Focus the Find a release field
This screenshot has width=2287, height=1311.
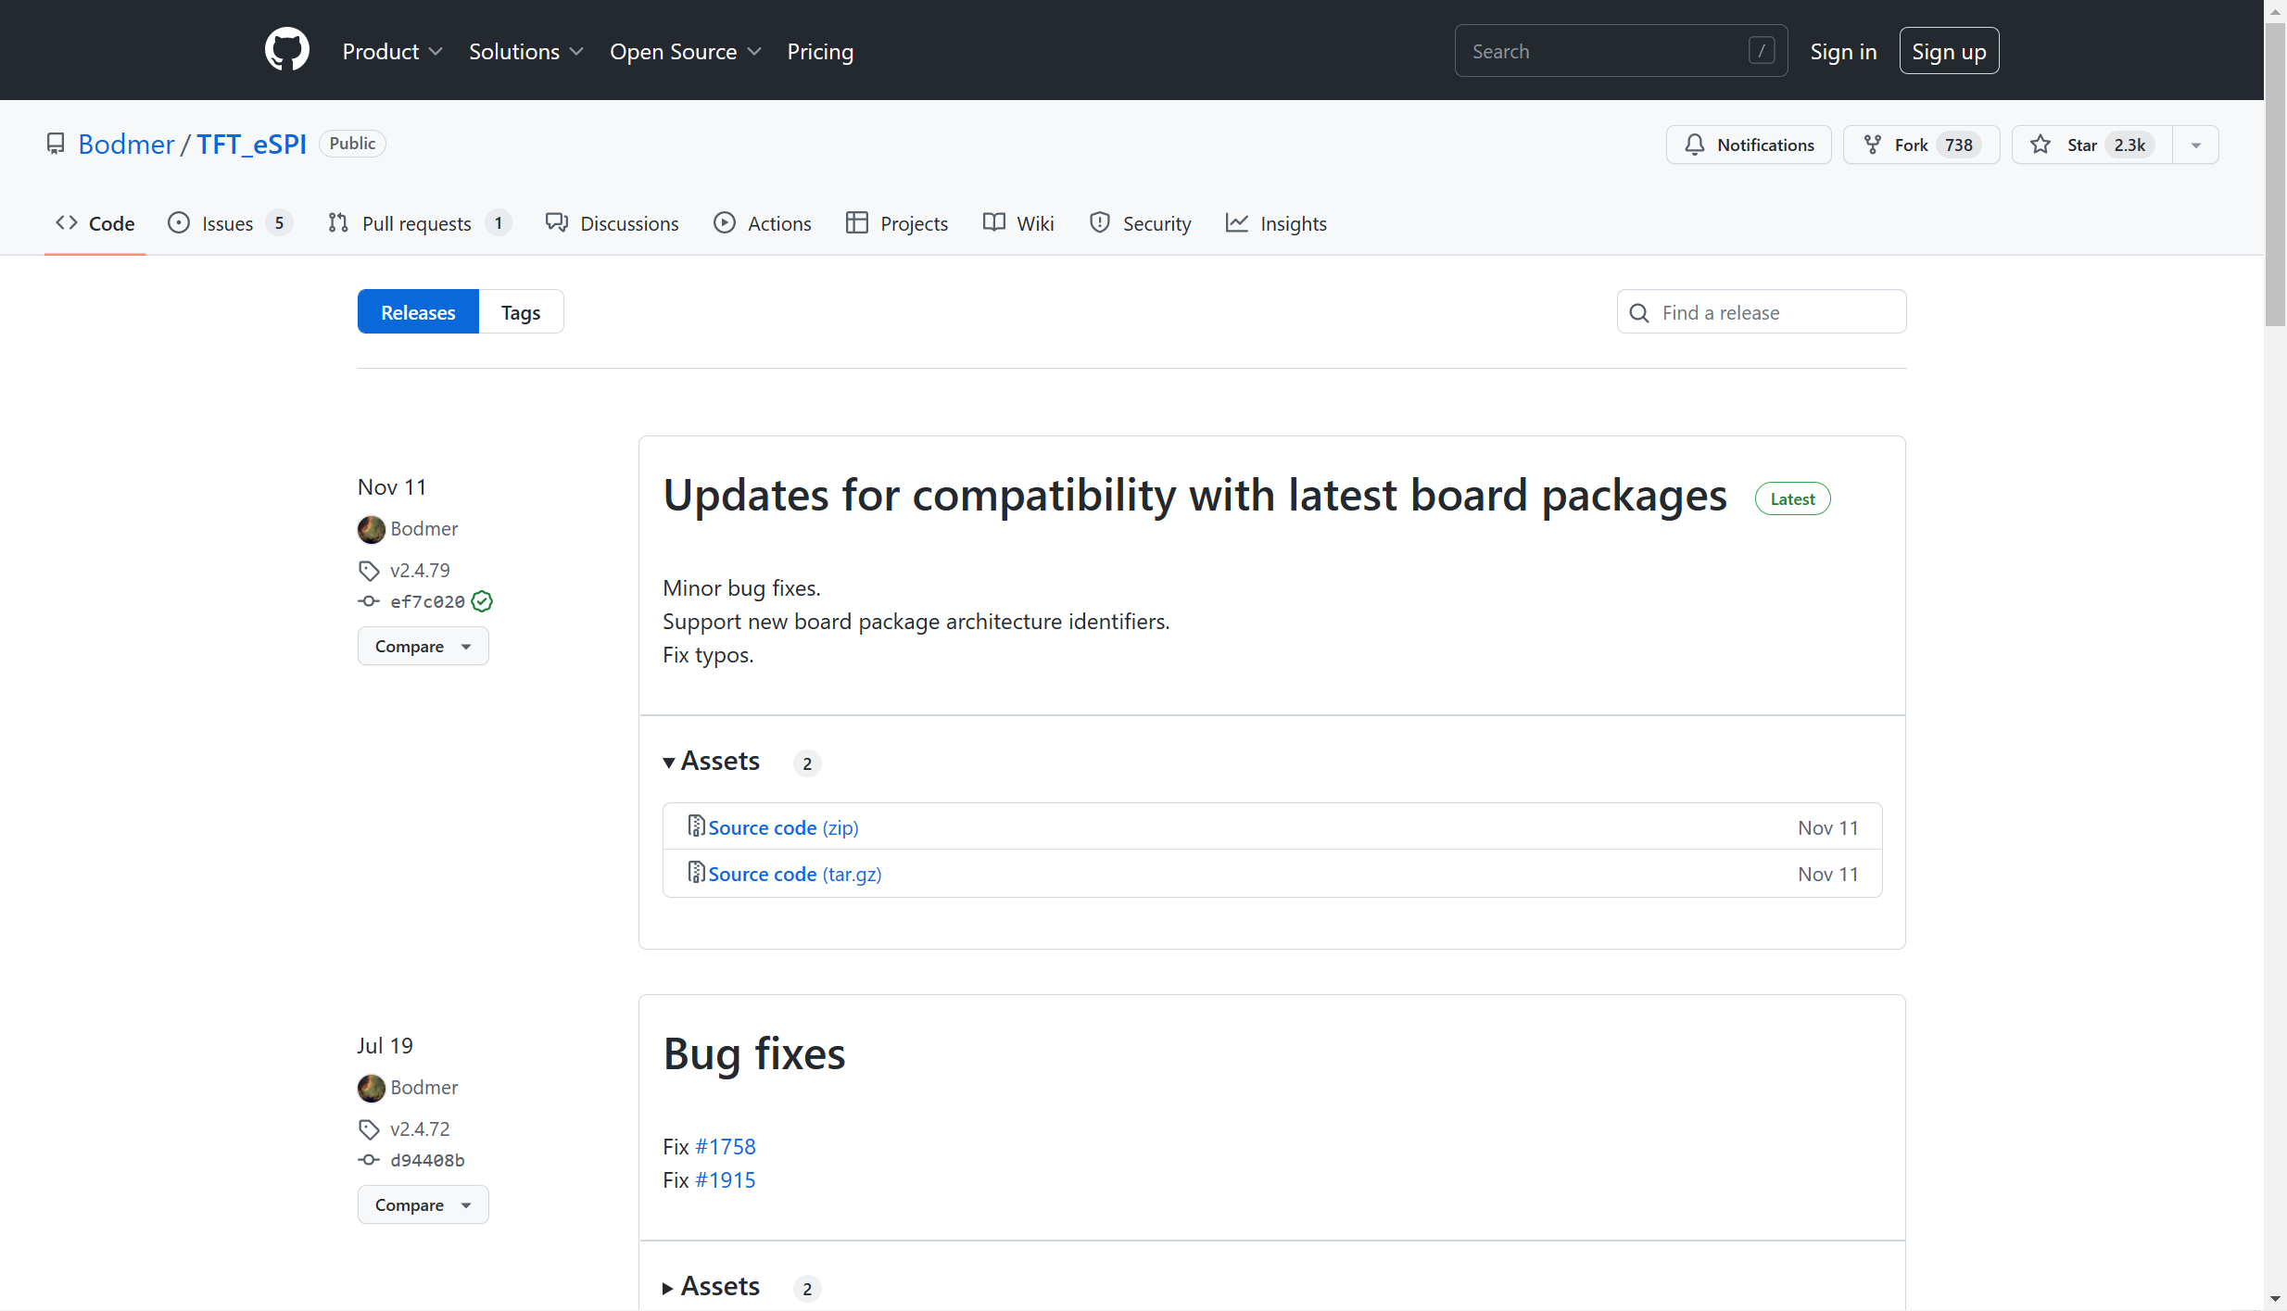pos(1762,312)
